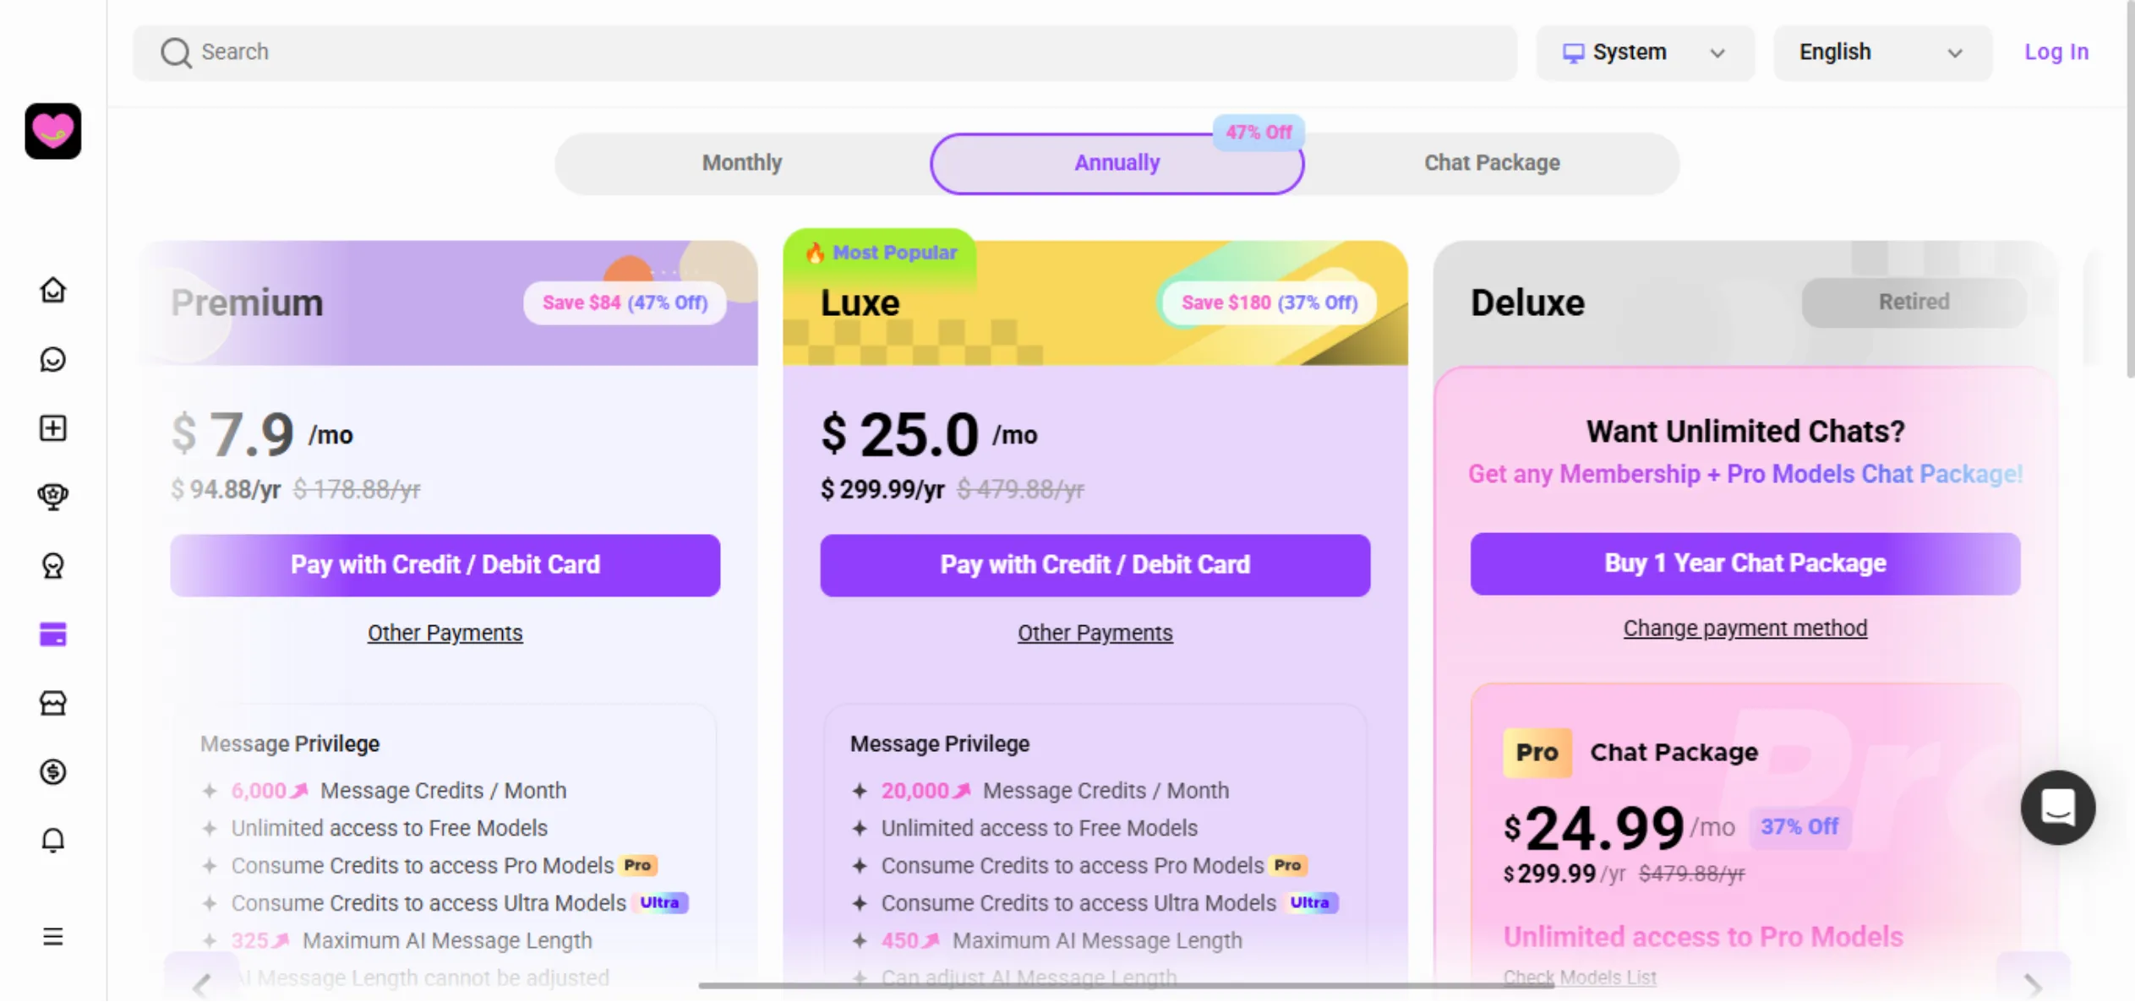Viewport: 2135px width, 1002px height.
Task: Click the Search input field
Action: click(x=825, y=52)
